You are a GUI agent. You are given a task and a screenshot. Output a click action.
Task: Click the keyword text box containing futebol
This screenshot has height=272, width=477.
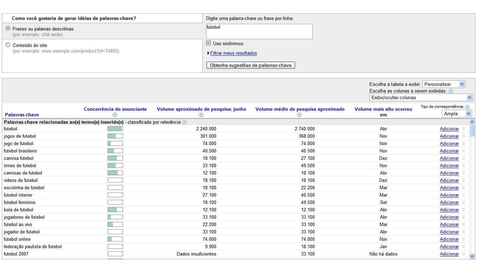[259, 32]
